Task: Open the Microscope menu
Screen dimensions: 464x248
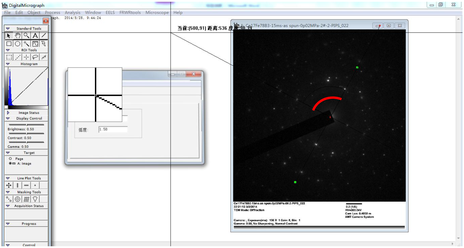Action: 157,13
